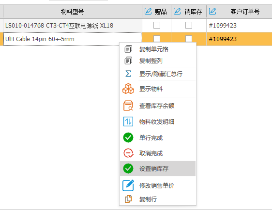Screen dimensions: 272x213
Task: Click the up-down arrows 物料收发明细 icon
Action: (128, 122)
